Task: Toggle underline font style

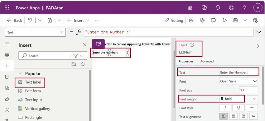Action: click(x=238, y=108)
